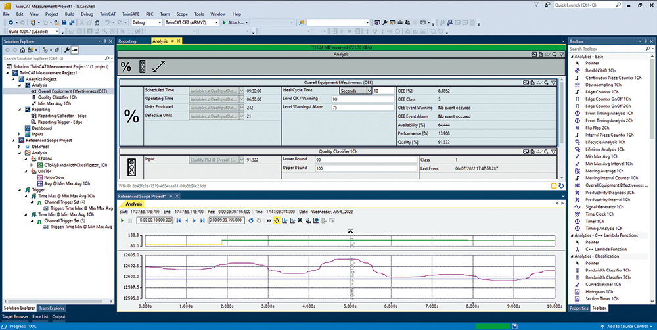Viewport: 657px width, 330px height.
Task: Click Save All icon in main toolbar
Action: pyautogui.click(x=72, y=22)
